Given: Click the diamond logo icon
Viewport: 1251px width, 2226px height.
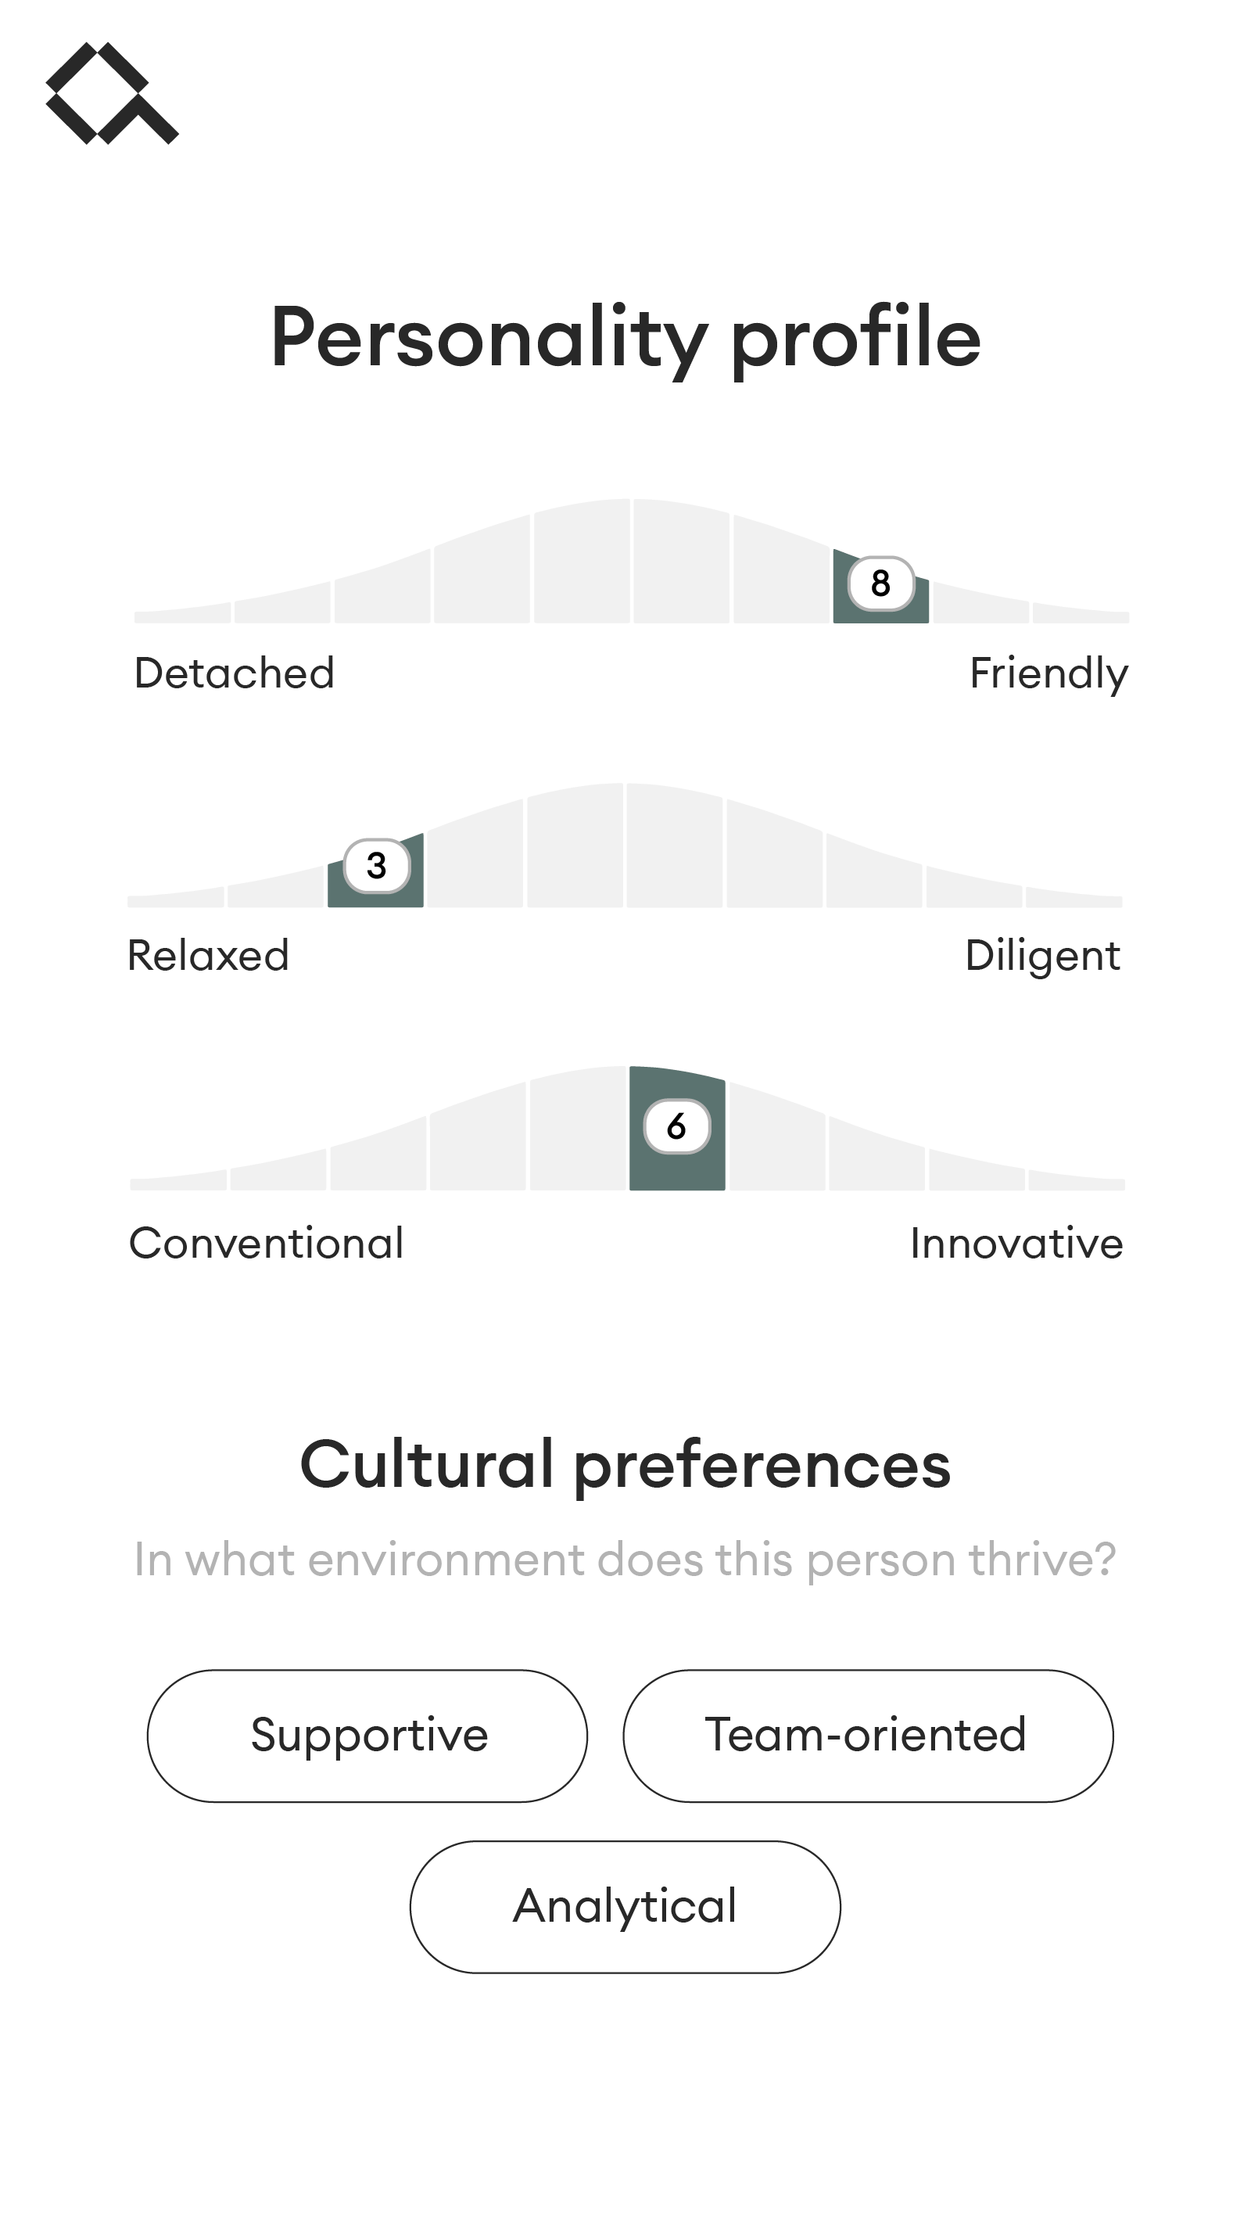Looking at the screenshot, I should (x=112, y=93).
